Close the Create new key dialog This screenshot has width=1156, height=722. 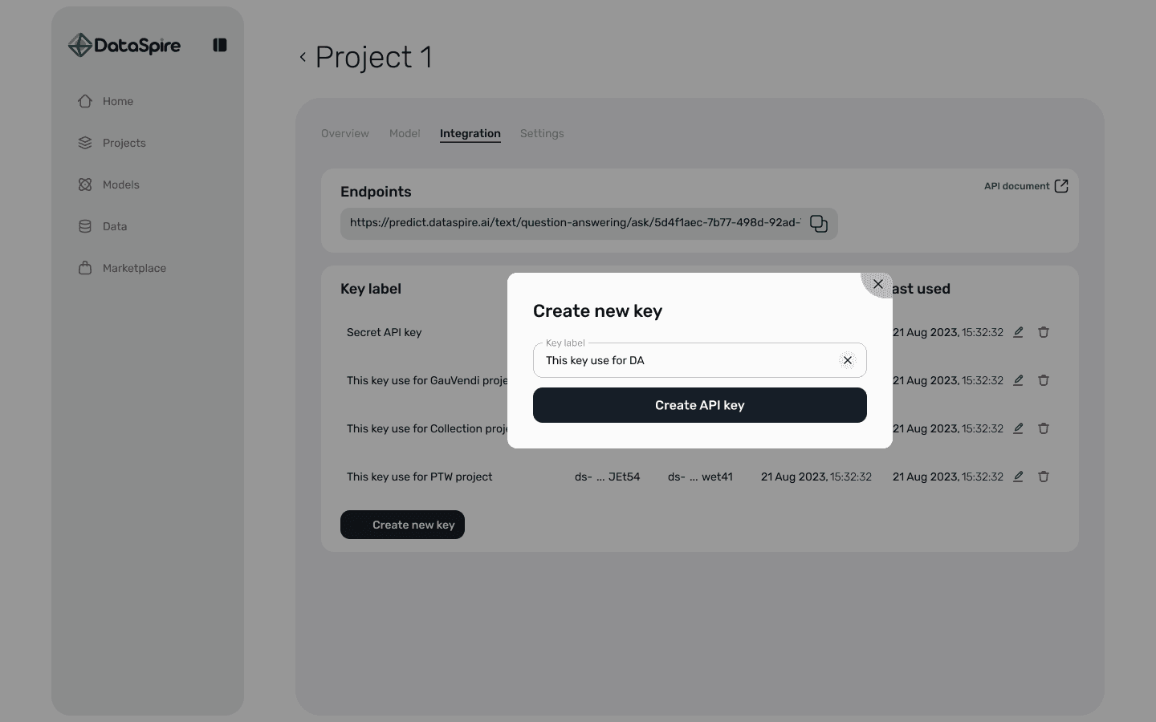877,284
